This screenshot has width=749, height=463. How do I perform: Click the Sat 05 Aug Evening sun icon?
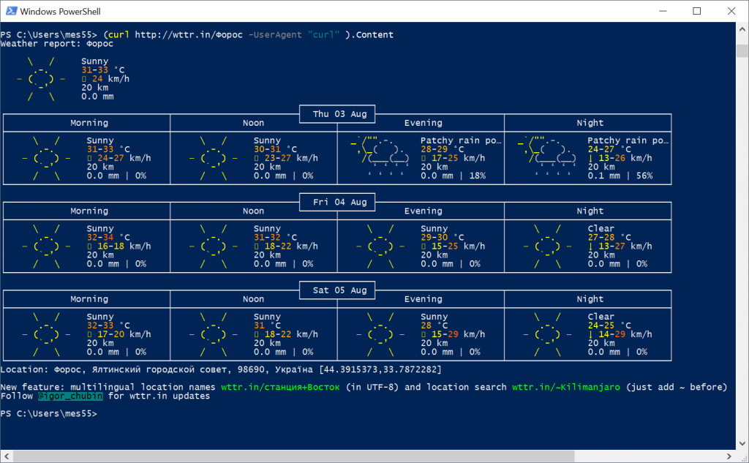tap(379, 334)
